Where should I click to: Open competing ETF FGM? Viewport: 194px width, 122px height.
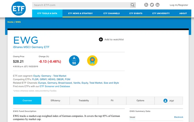point(68,79)
